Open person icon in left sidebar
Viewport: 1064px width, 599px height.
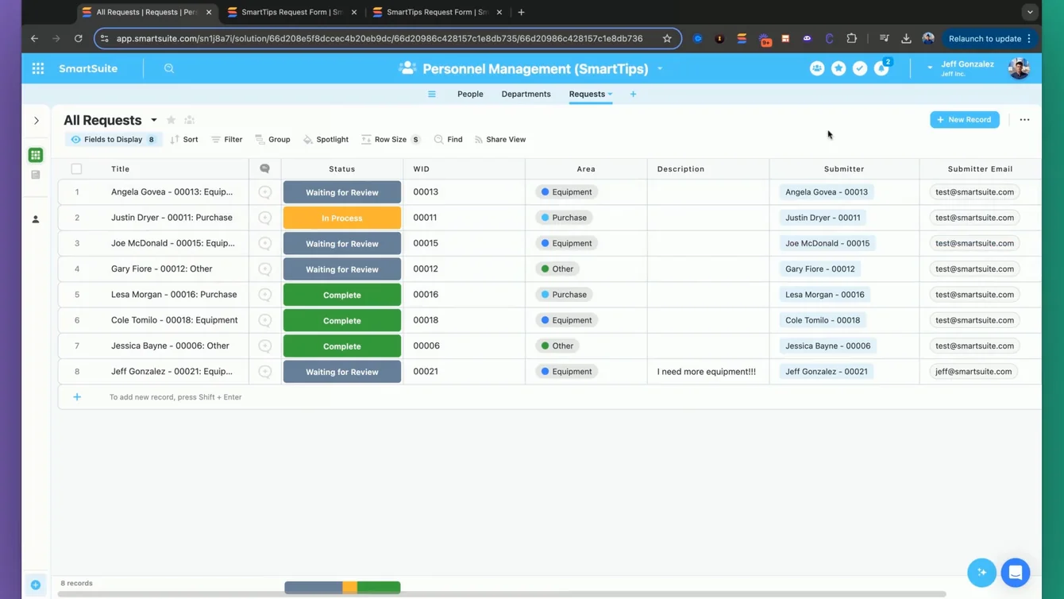click(36, 219)
